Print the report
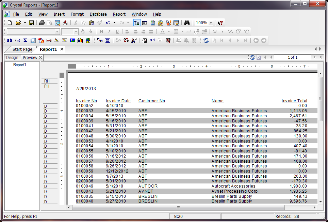 pos(41,23)
